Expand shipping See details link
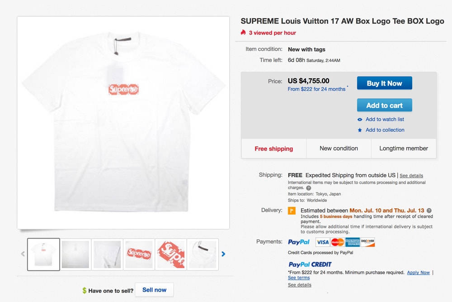This screenshot has width=452, height=302. coord(411,176)
